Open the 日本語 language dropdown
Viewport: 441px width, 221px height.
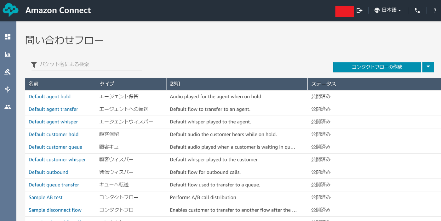[387, 10]
